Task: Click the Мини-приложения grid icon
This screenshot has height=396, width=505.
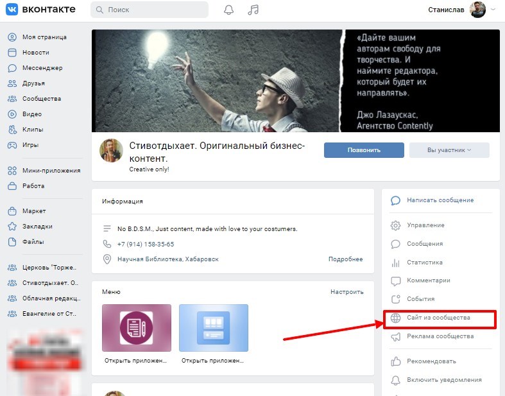Action: [12, 171]
